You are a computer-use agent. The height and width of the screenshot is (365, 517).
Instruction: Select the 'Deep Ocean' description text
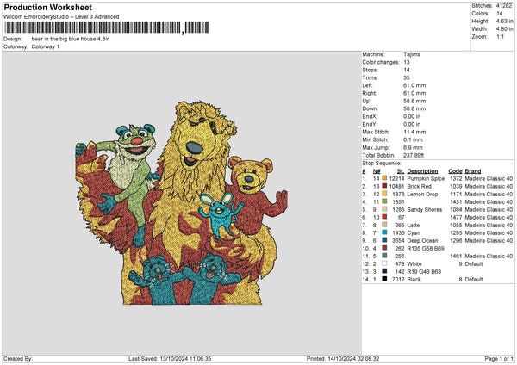coord(422,240)
